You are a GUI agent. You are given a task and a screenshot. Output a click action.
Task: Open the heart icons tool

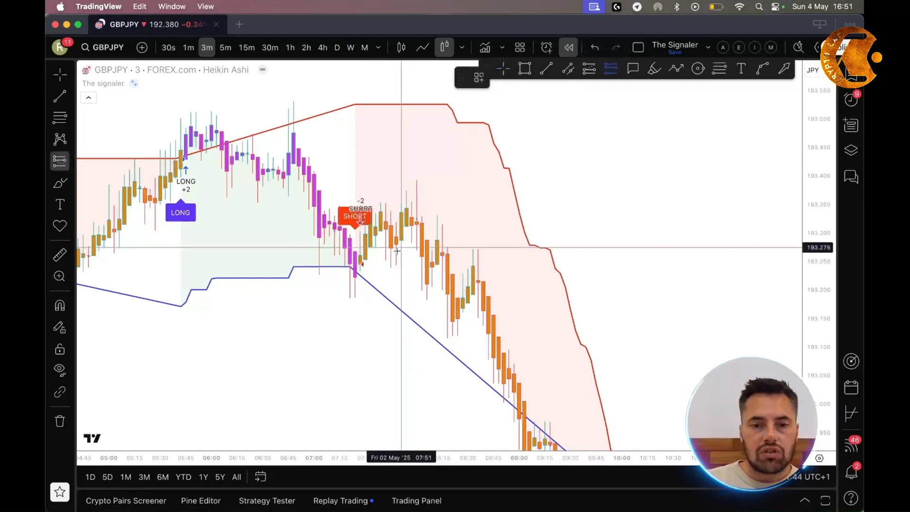point(60,226)
